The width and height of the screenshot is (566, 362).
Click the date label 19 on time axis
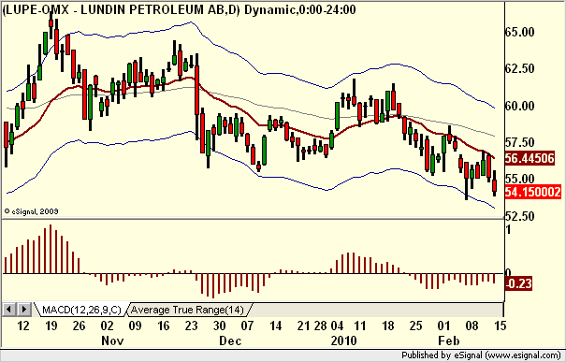pos(51,326)
